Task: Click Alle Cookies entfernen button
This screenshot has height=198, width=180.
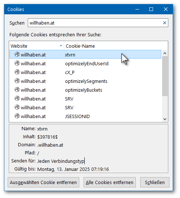Action: tap(110, 182)
